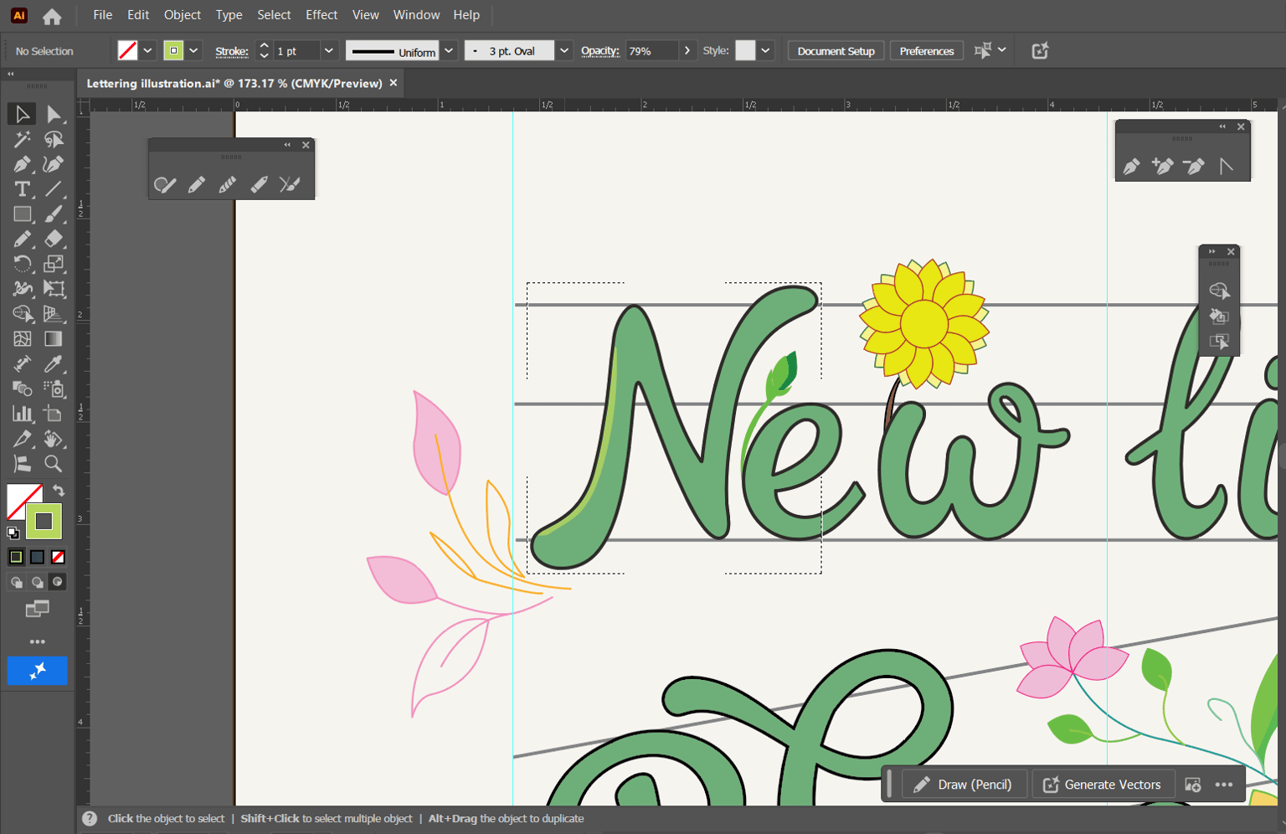This screenshot has width=1286, height=834.
Task: Select the Perspective Grid tool
Action: (x=54, y=314)
